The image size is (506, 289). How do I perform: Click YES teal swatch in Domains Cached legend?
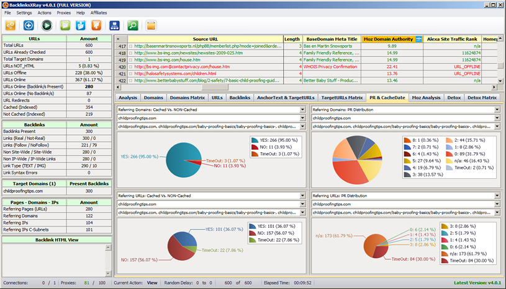click(x=255, y=140)
